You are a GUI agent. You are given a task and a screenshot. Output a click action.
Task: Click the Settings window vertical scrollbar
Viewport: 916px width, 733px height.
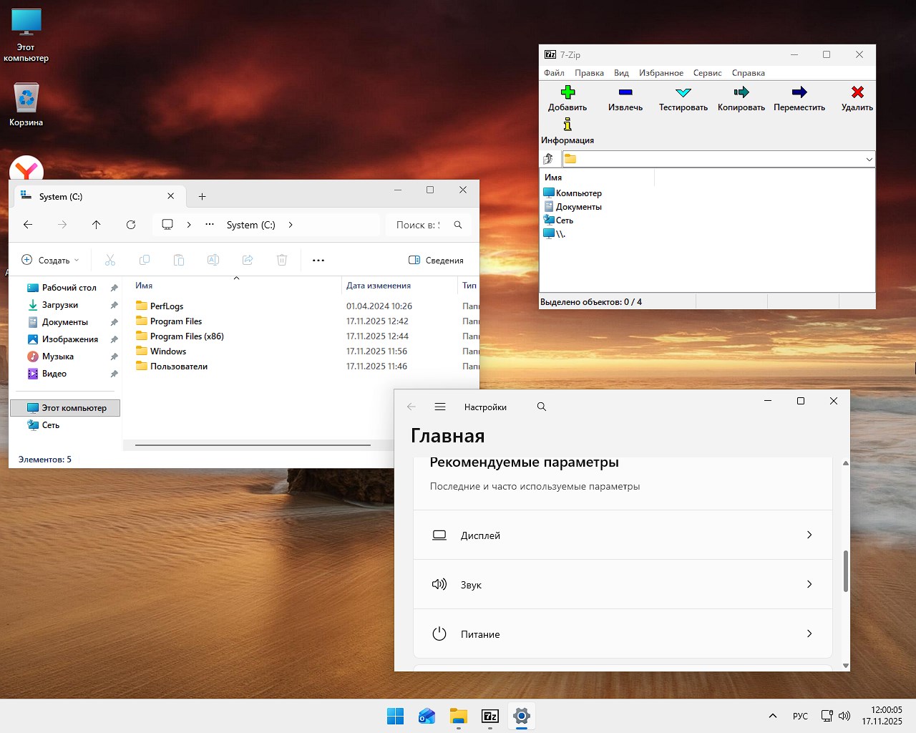(845, 571)
